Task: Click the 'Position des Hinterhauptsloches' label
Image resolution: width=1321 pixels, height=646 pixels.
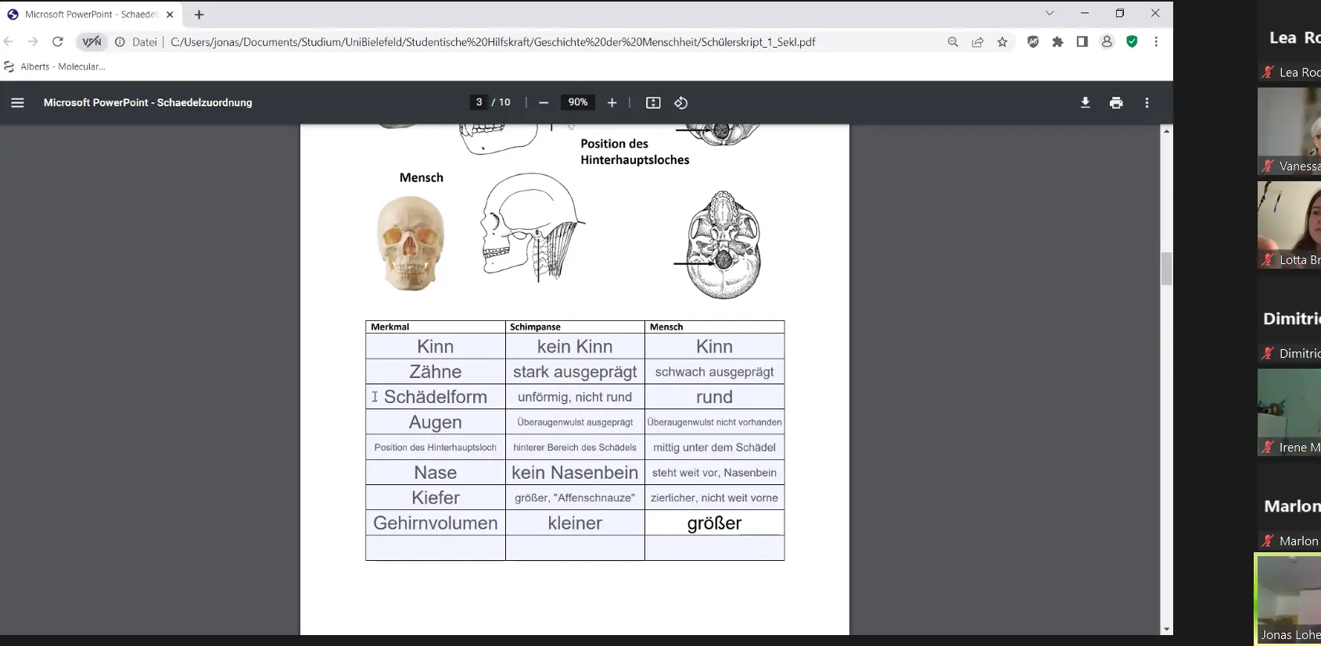Action: coord(634,152)
